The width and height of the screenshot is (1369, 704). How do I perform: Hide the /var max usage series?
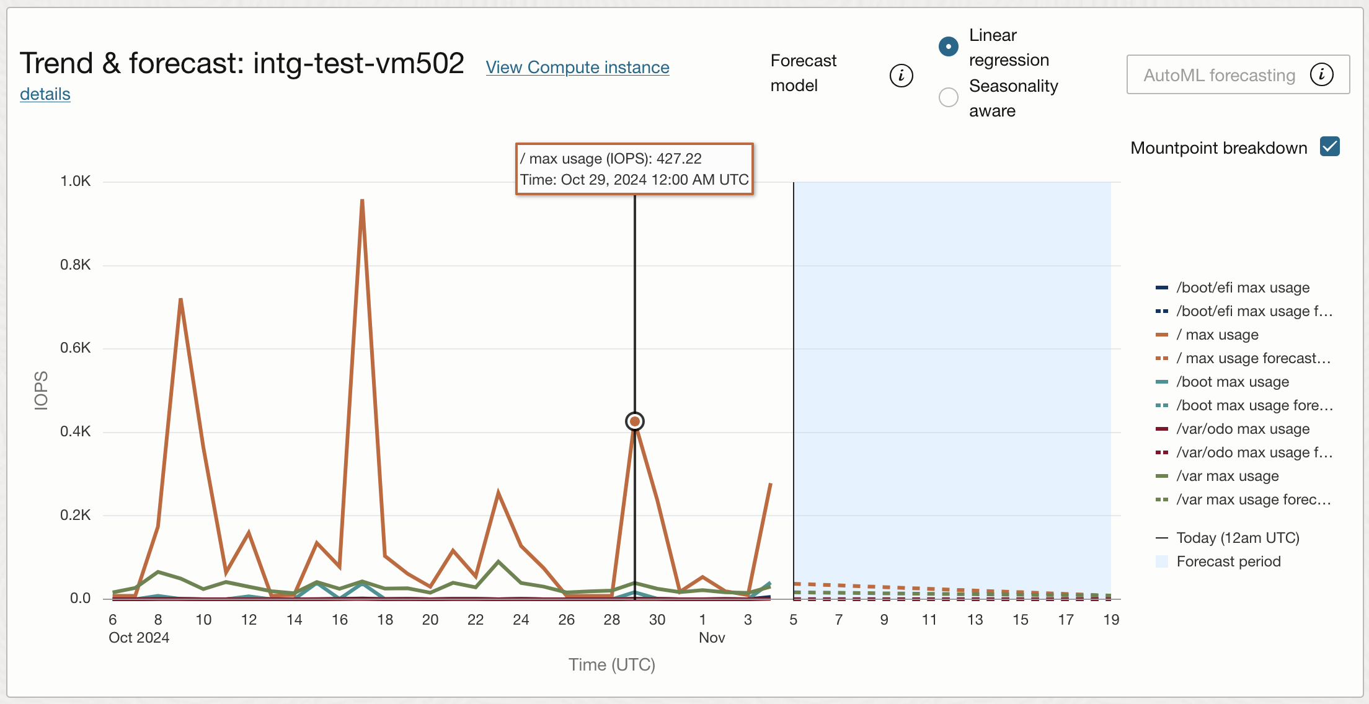[1227, 476]
